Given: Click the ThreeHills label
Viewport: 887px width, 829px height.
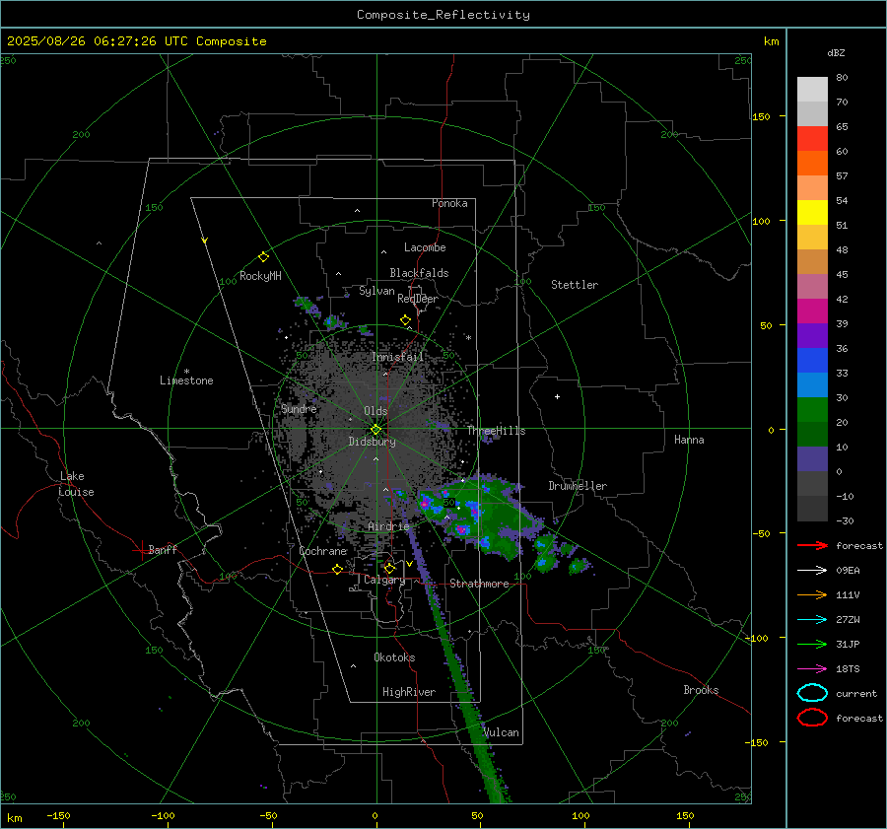Looking at the screenshot, I should coord(496,431).
